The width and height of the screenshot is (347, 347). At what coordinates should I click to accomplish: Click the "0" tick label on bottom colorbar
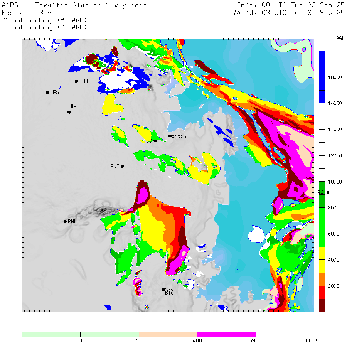coord(80,340)
